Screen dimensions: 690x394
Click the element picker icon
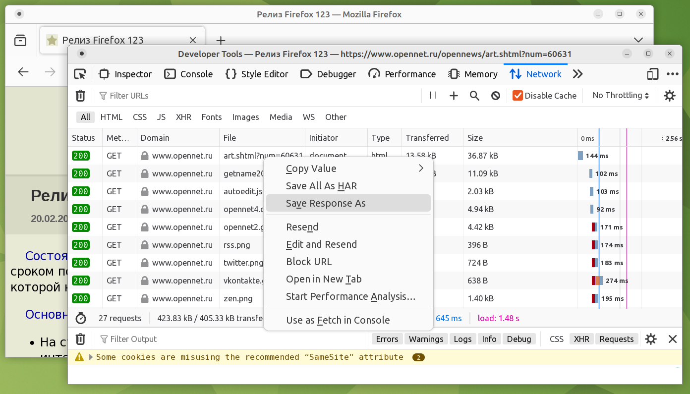coord(80,74)
